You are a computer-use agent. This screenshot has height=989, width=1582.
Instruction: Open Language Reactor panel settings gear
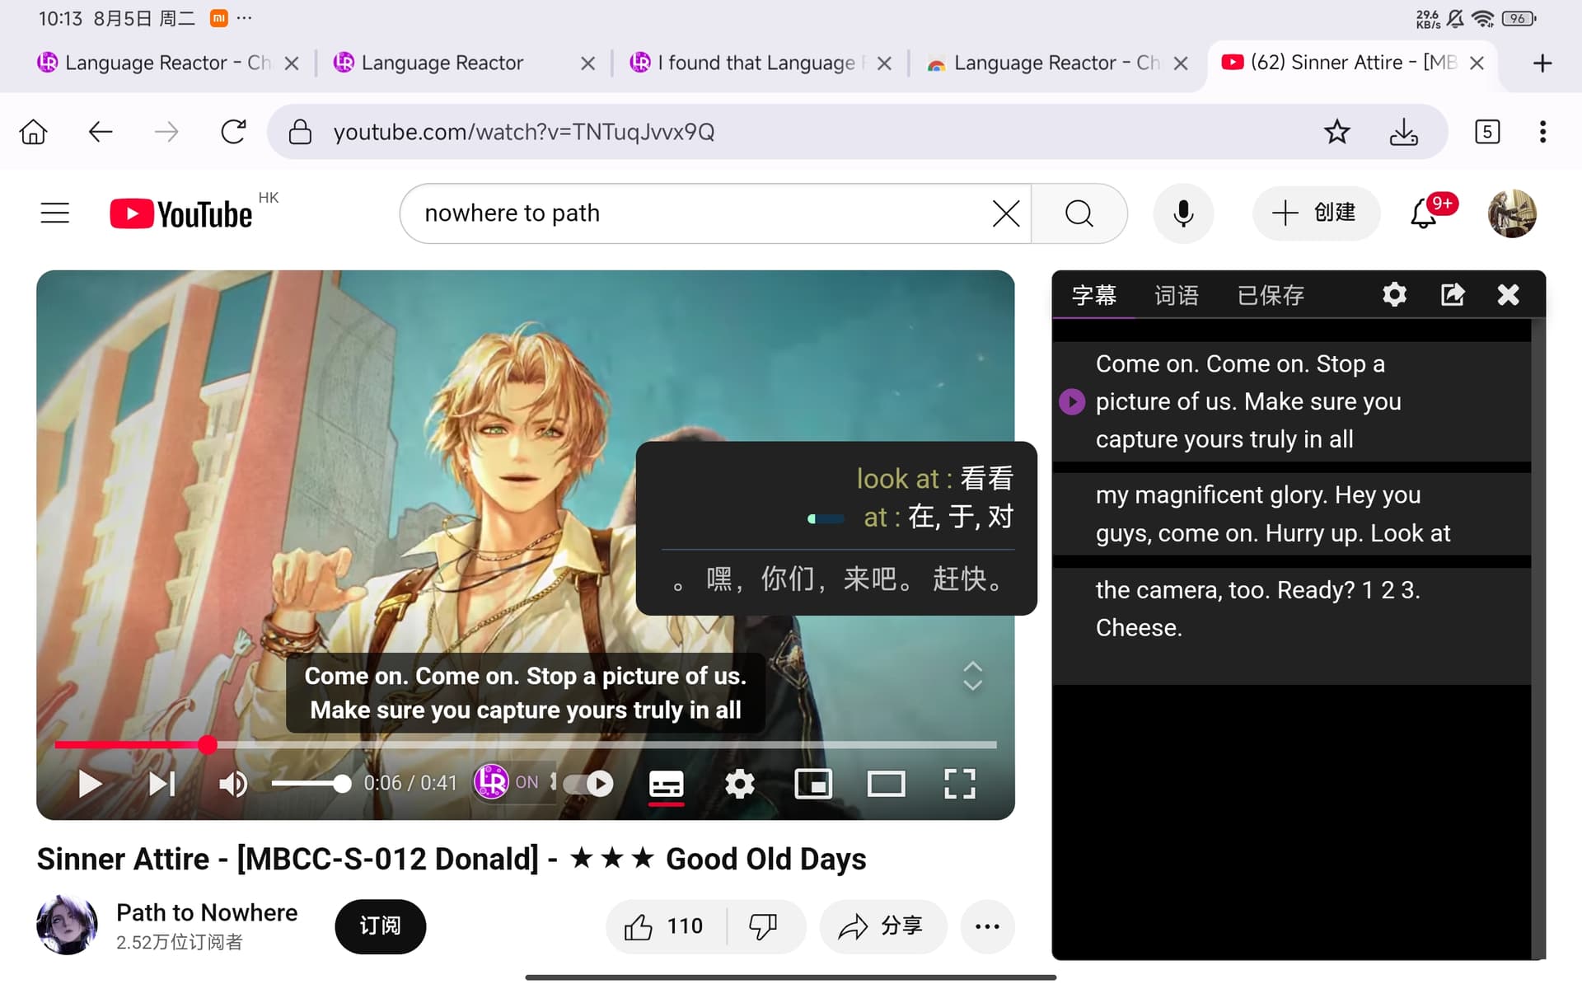(1394, 294)
